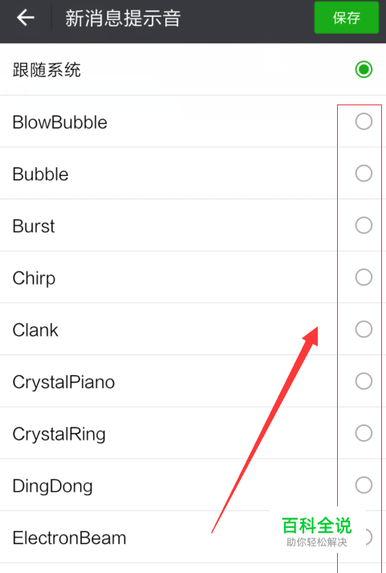386x573 pixels.
Task: Select the 跟随系统 radio button
Action: click(x=364, y=69)
